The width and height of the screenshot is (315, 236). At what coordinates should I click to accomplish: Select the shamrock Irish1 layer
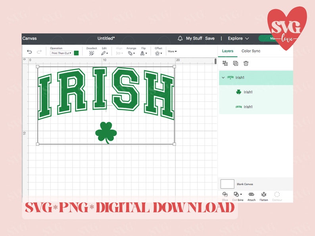(256, 92)
